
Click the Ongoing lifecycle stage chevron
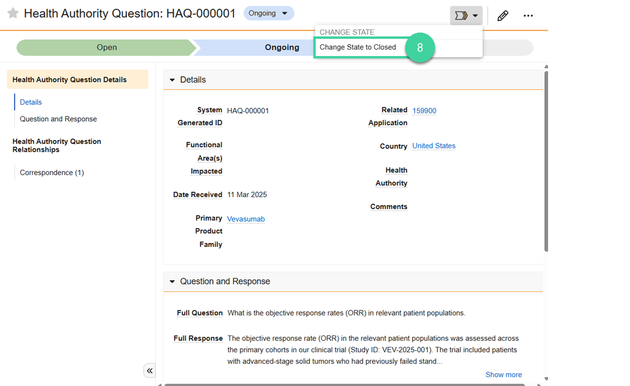click(282, 47)
